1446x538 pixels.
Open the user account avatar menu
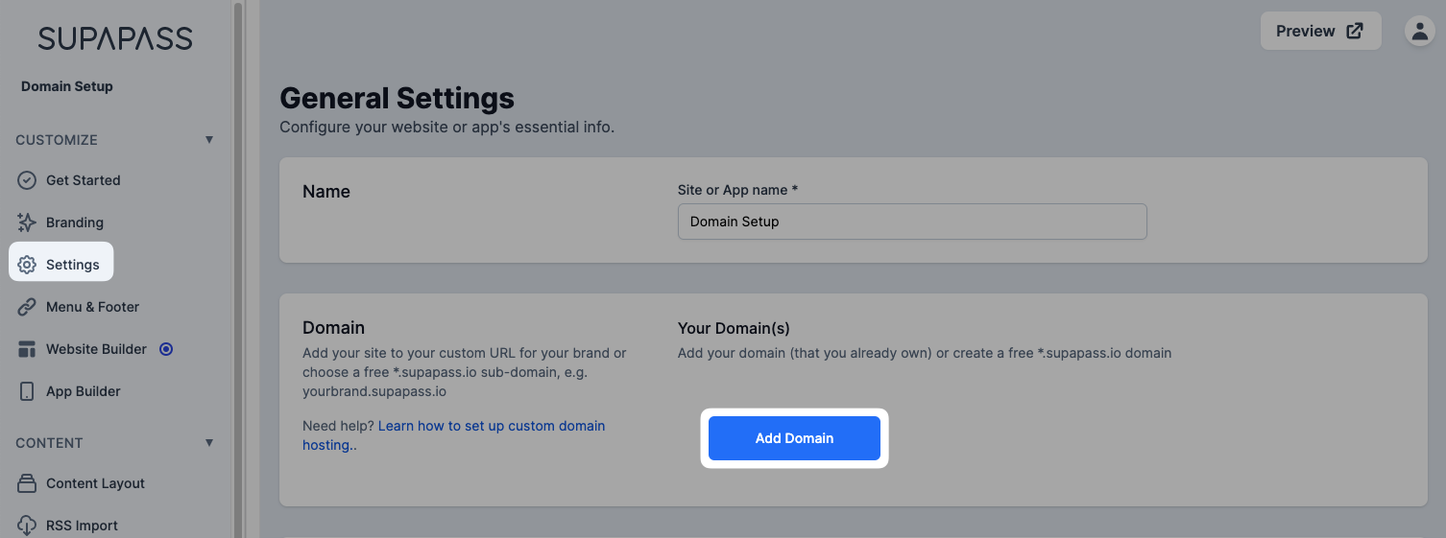tap(1419, 31)
